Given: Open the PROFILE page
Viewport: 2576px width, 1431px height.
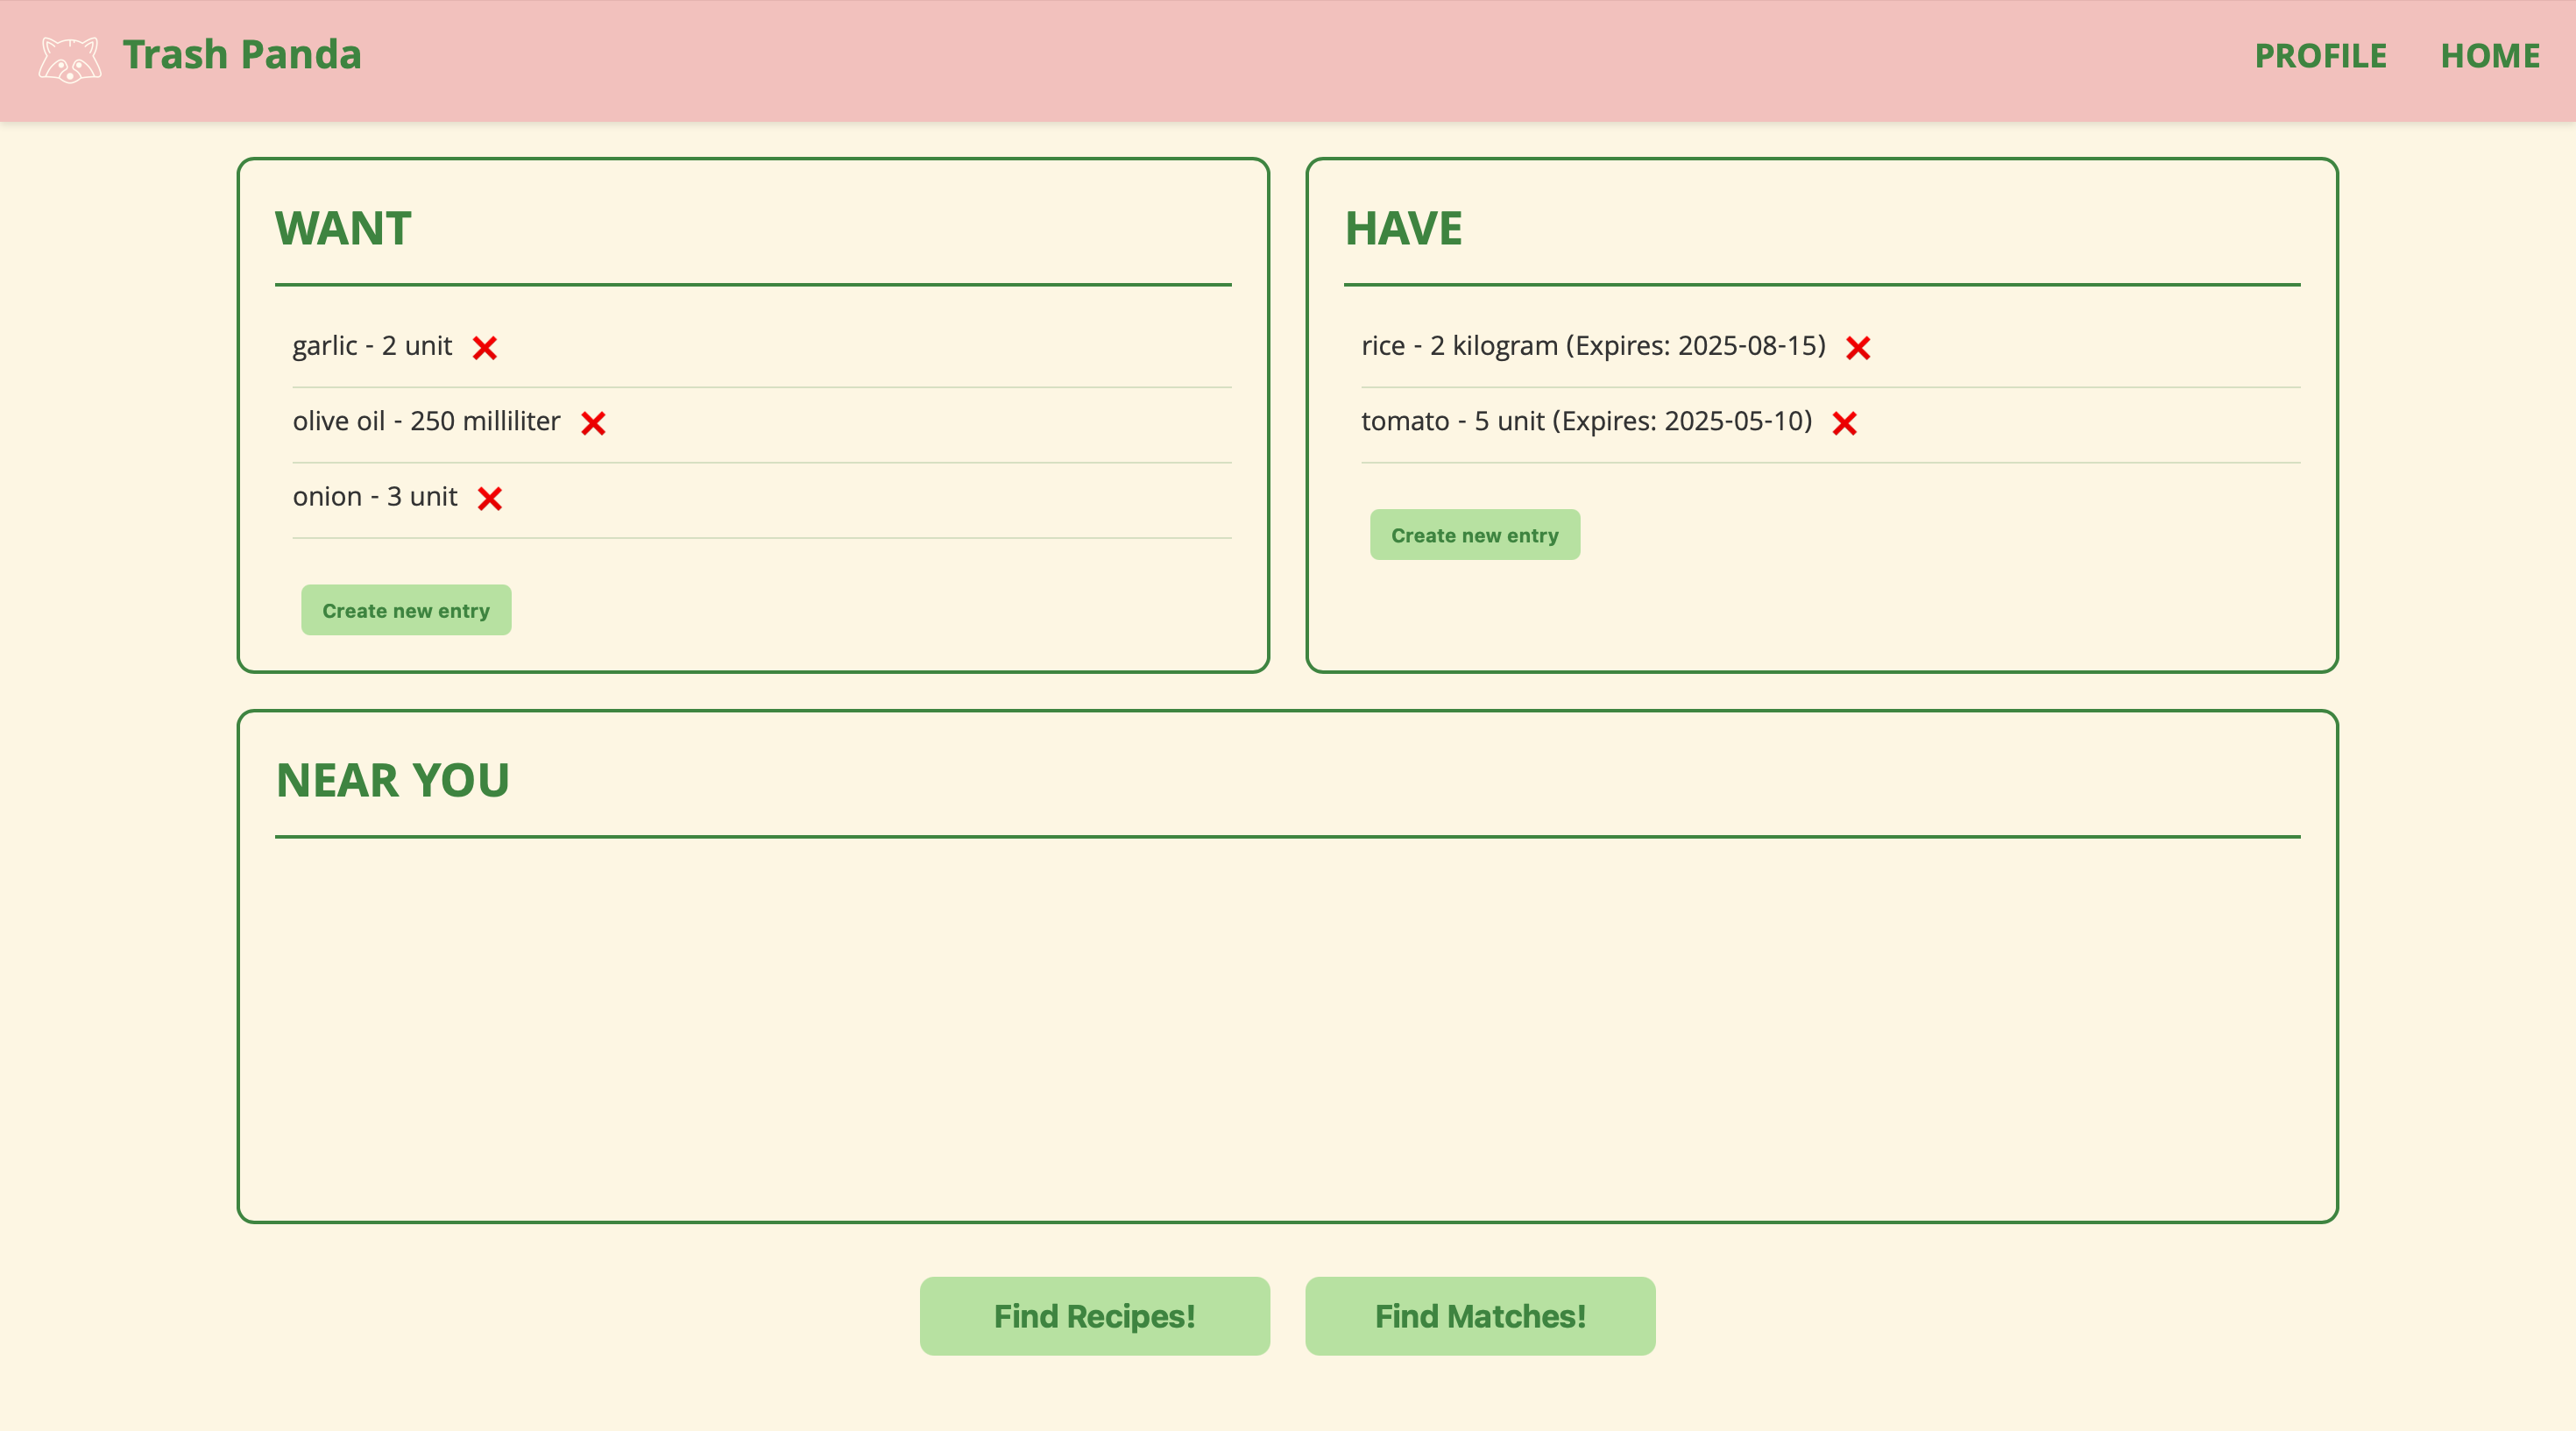Looking at the screenshot, I should (x=2320, y=56).
